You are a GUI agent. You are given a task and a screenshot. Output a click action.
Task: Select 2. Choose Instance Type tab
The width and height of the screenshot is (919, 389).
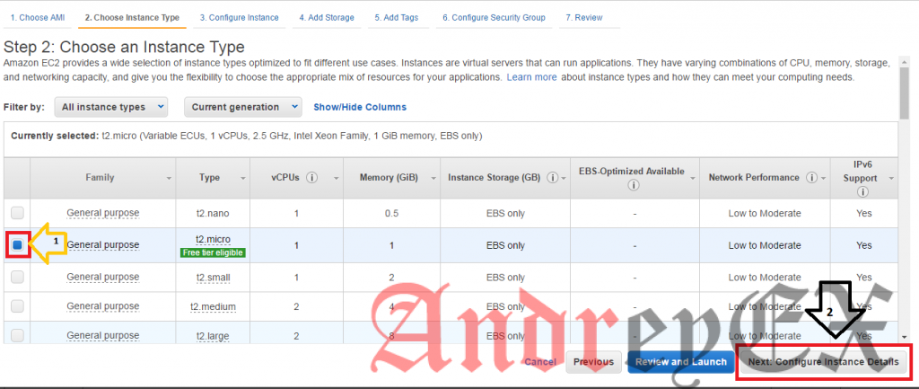pos(132,18)
